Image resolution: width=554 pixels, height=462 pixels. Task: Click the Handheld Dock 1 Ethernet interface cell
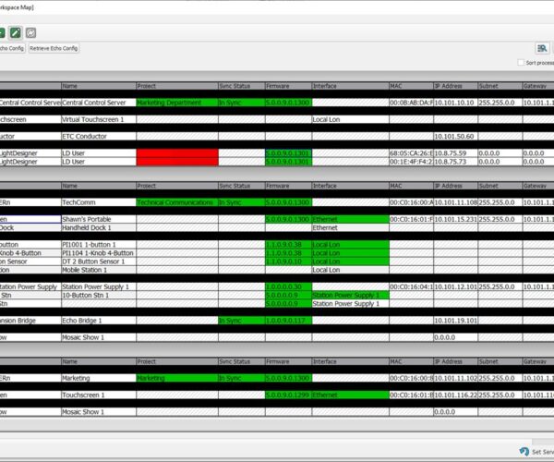click(348, 227)
